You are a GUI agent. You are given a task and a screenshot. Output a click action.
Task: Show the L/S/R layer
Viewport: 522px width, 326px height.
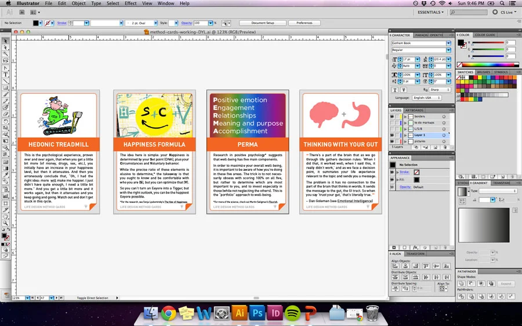[392, 129]
